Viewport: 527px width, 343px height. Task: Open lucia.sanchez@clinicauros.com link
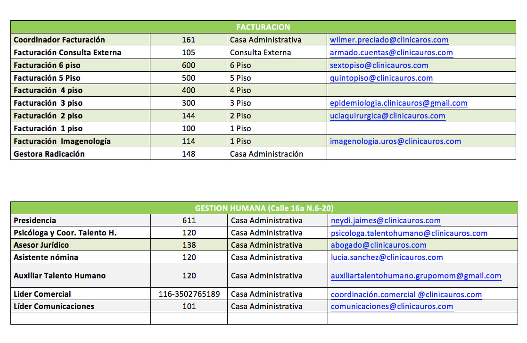(387, 258)
